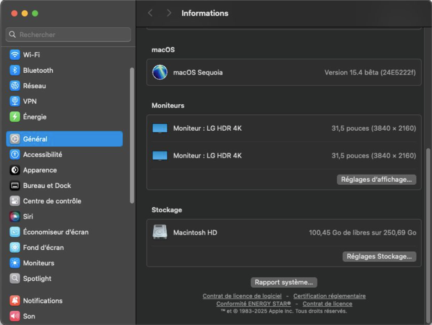
Task: Click the search magnifier icon
Action: coord(13,34)
